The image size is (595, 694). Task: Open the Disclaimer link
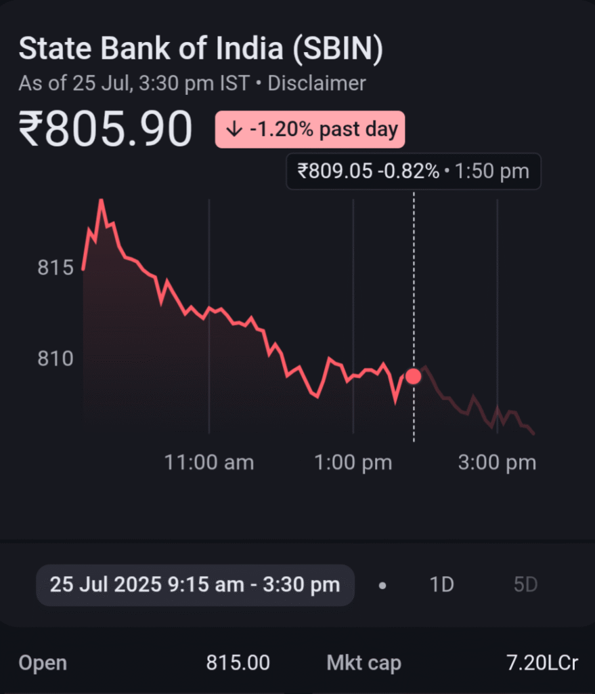[x=317, y=83]
